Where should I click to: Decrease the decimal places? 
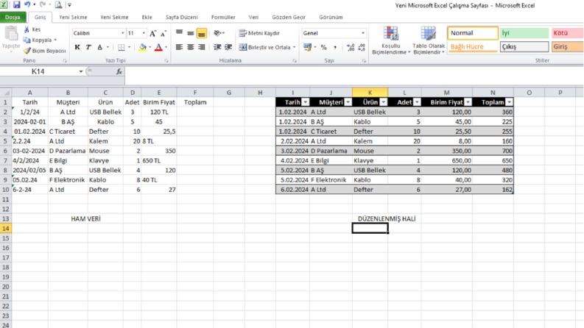[362, 47]
